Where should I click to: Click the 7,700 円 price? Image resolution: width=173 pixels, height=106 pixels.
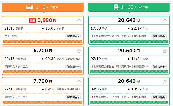tap(43, 81)
